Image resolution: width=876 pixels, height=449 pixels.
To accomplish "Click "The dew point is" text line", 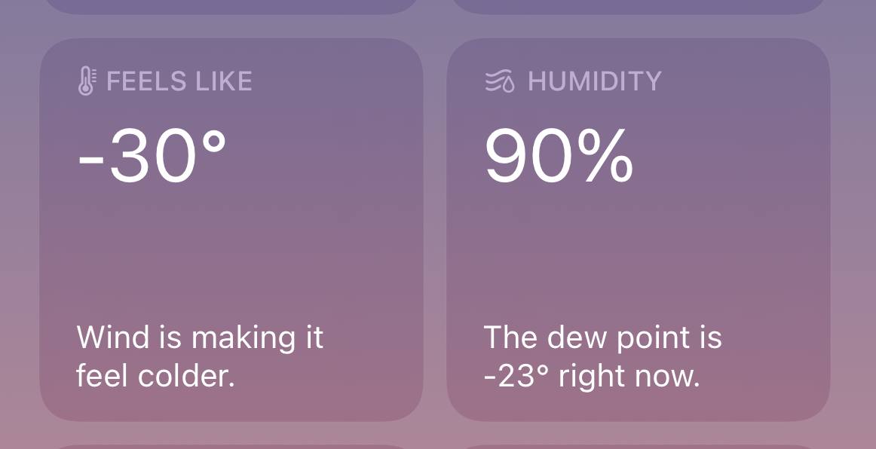I will 602,337.
